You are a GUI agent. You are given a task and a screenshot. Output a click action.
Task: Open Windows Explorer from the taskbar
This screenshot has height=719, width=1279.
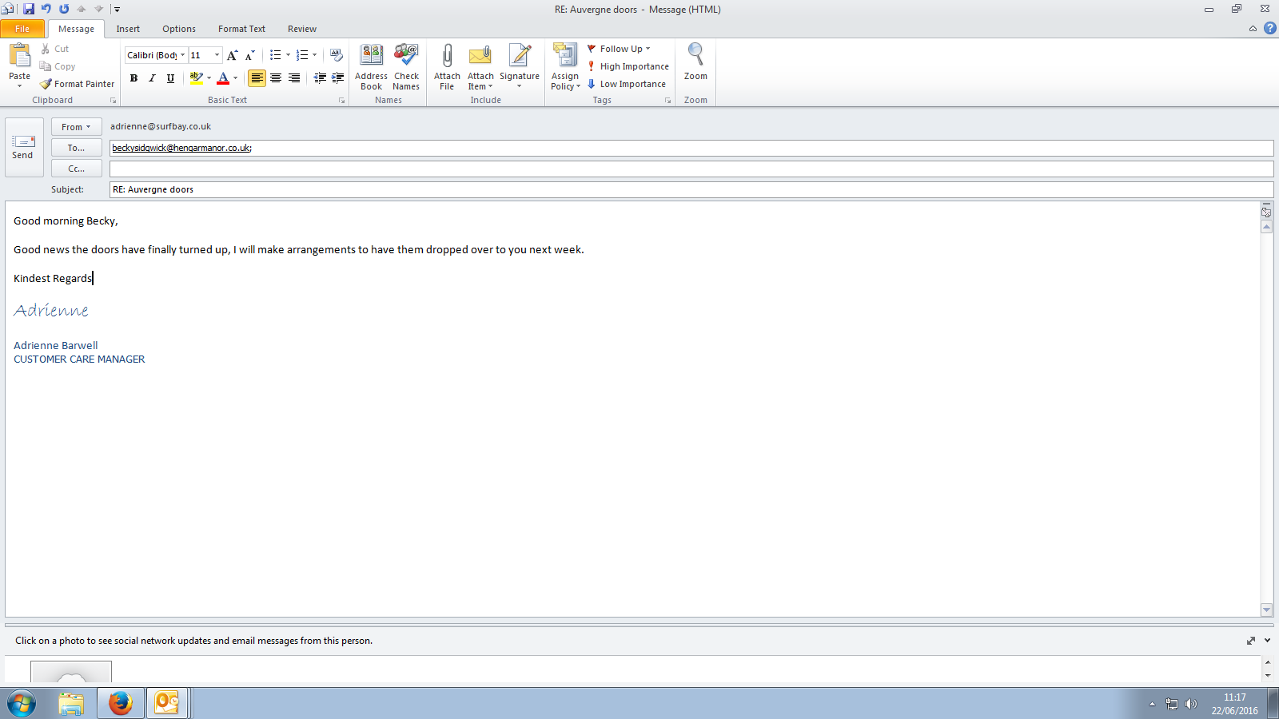[71, 703]
